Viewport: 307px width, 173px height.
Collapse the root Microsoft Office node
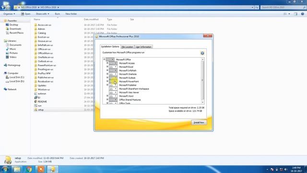point(104,59)
